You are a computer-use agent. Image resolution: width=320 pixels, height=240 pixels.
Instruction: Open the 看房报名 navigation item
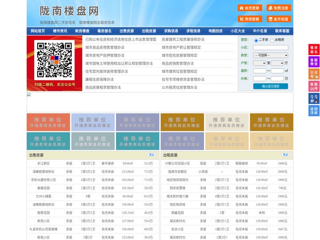point(104,31)
